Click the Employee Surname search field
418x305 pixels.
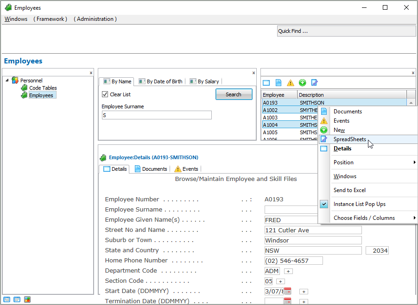pyautogui.click(x=156, y=115)
